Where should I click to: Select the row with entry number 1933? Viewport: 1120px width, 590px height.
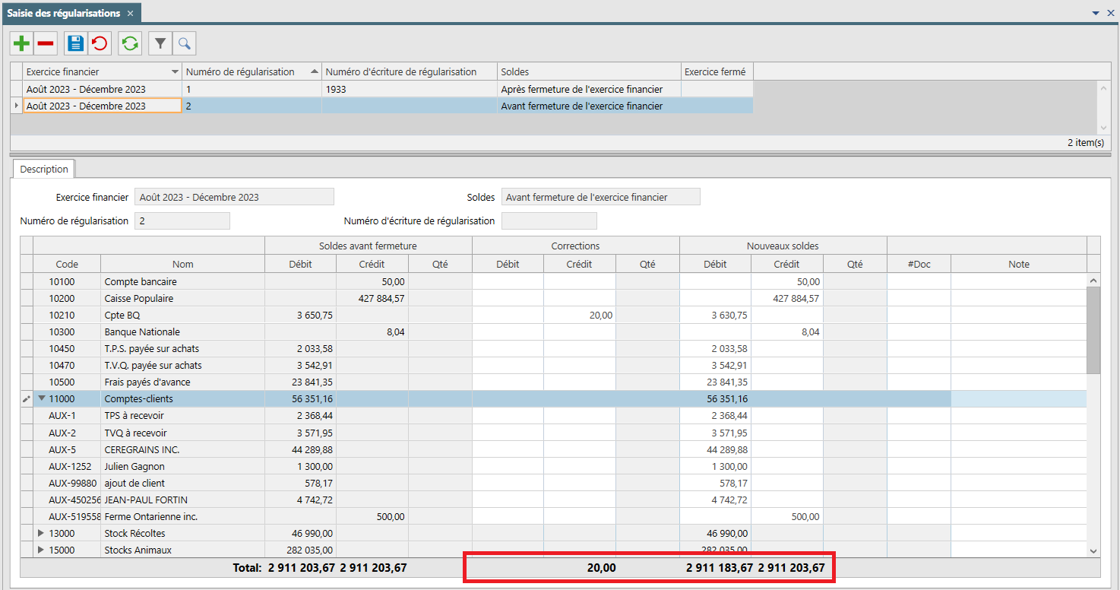click(381, 89)
